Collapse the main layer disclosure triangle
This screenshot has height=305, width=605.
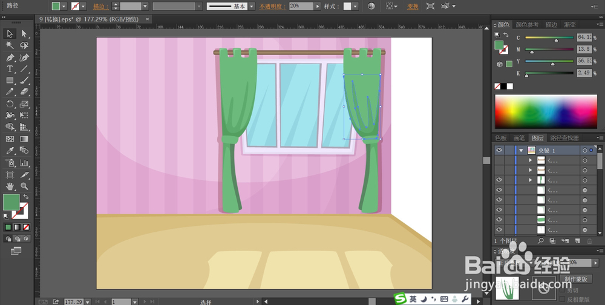coord(522,150)
